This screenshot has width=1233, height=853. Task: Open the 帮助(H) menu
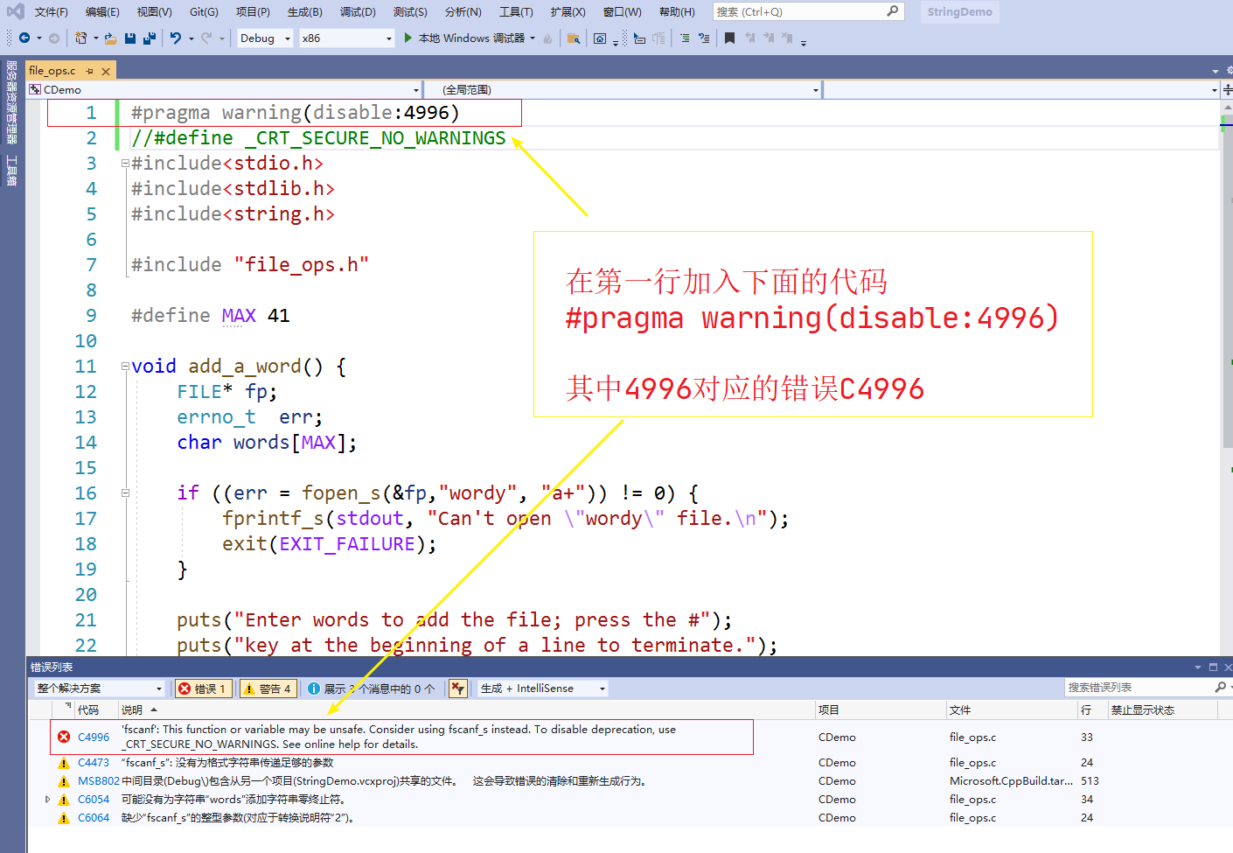click(677, 11)
